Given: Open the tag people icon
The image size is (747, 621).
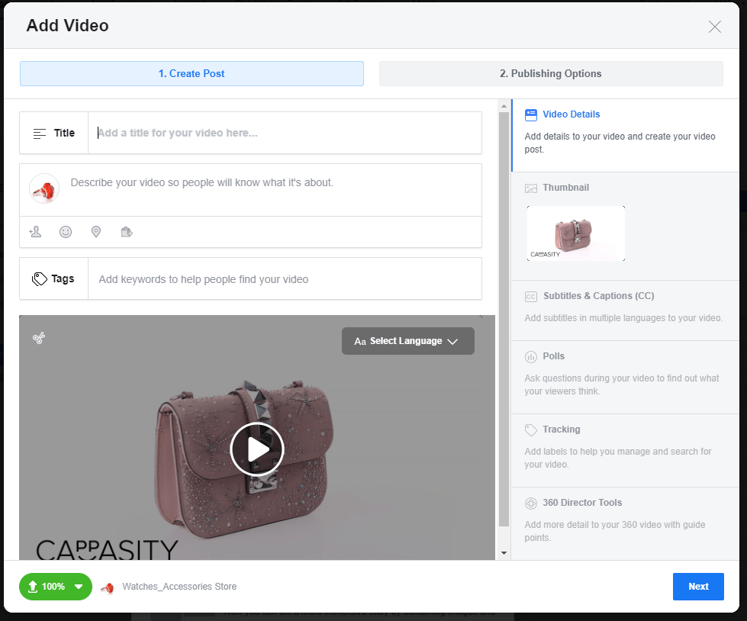Looking at the screenshot, I should pos(35,232).
